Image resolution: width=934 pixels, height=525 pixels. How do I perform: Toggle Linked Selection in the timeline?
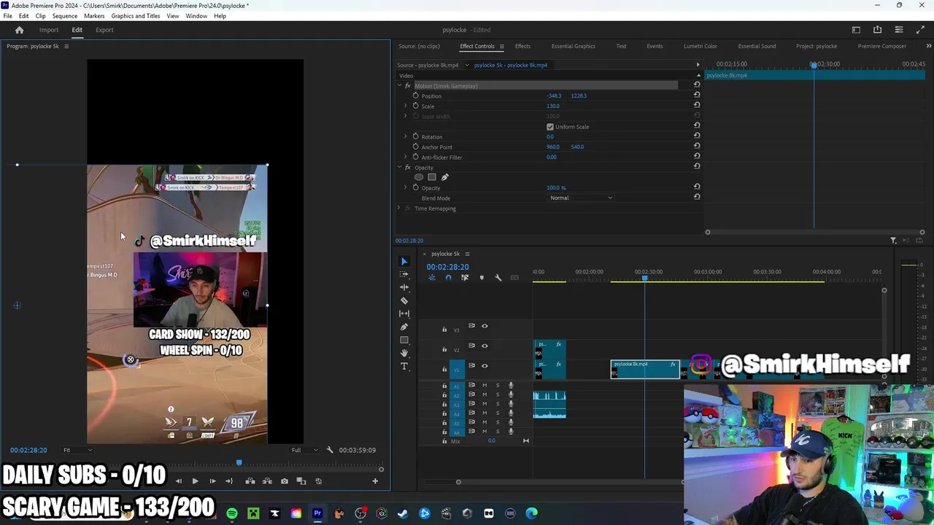tap(465, 278)
